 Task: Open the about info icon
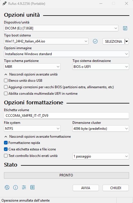coord(15,187)
